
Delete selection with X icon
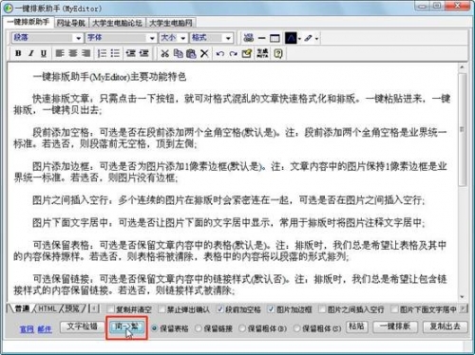(204, 53)
